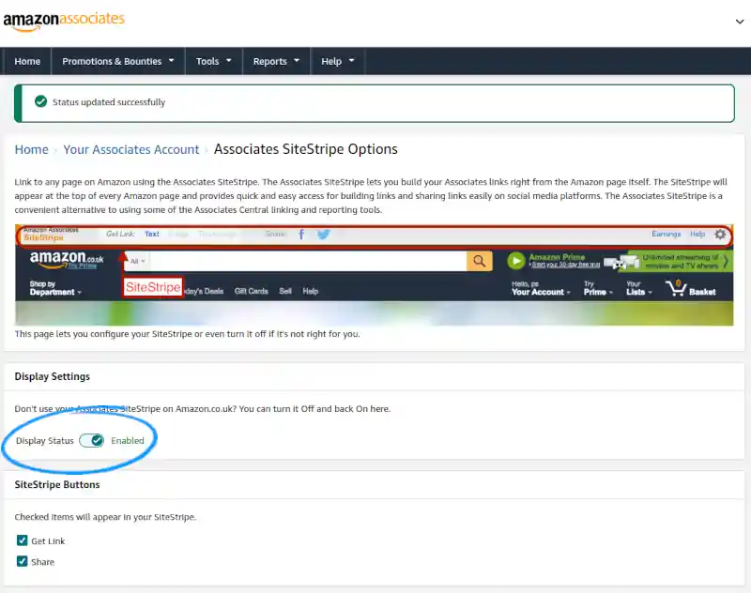Click the SiteStripe preview banner image
Screen dimensions: 751x593
pos(374,275)
